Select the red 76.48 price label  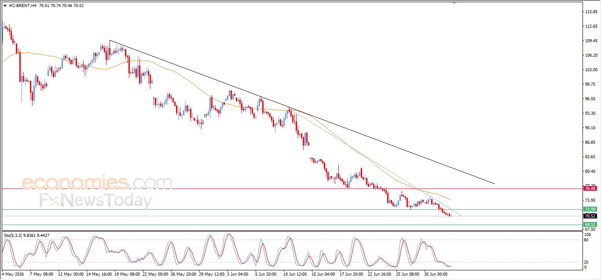pyautogui.click(x=590, y=188)
